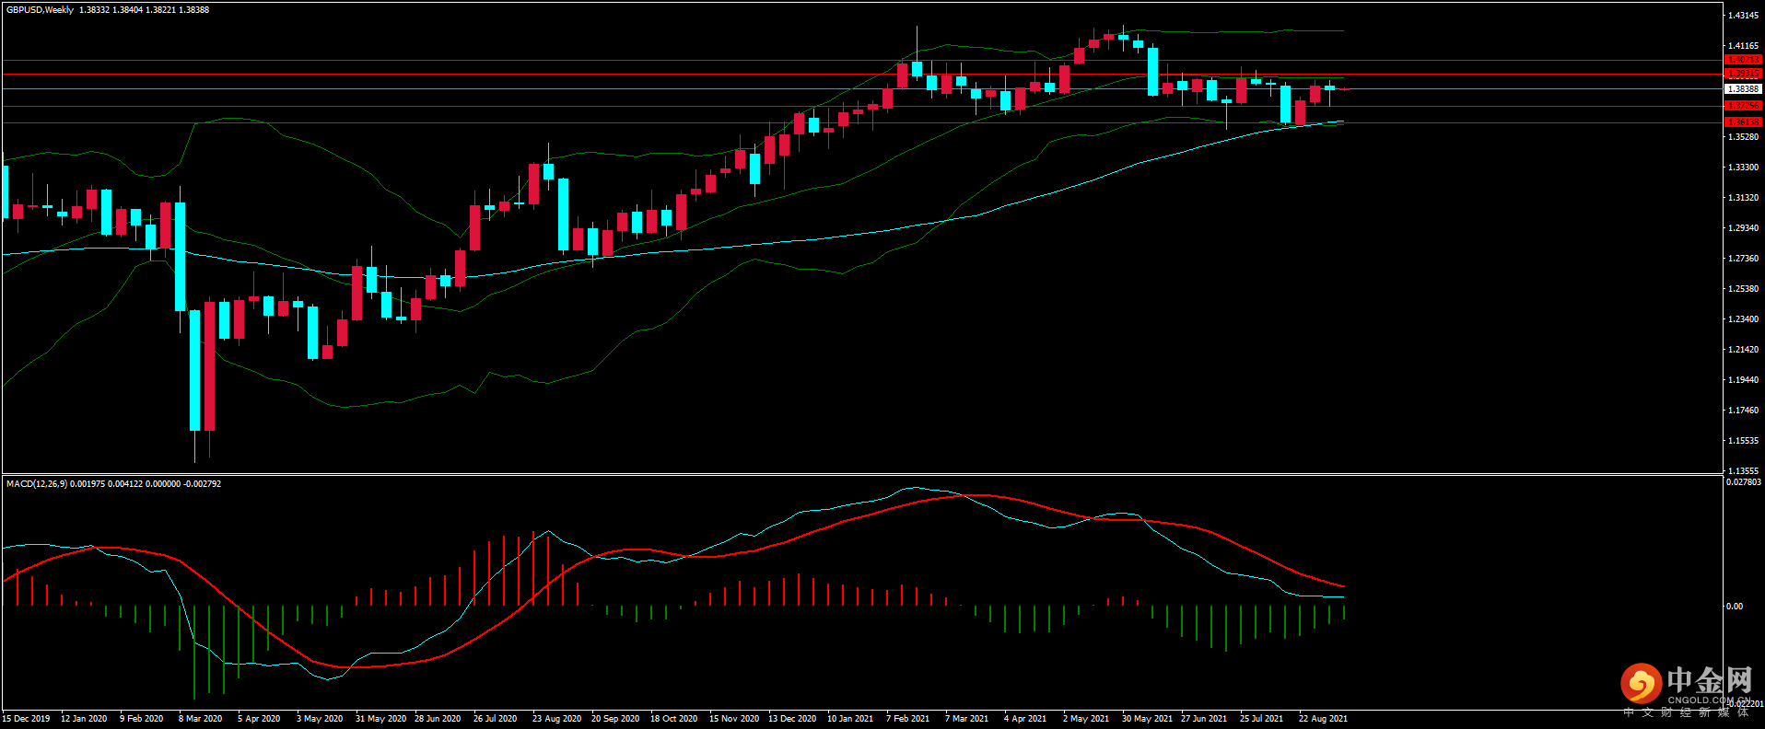Click the 0.027803 MACD scale value
Image resolution: width=1765 pixels, height=729 pixels.
coord(1744,482)
